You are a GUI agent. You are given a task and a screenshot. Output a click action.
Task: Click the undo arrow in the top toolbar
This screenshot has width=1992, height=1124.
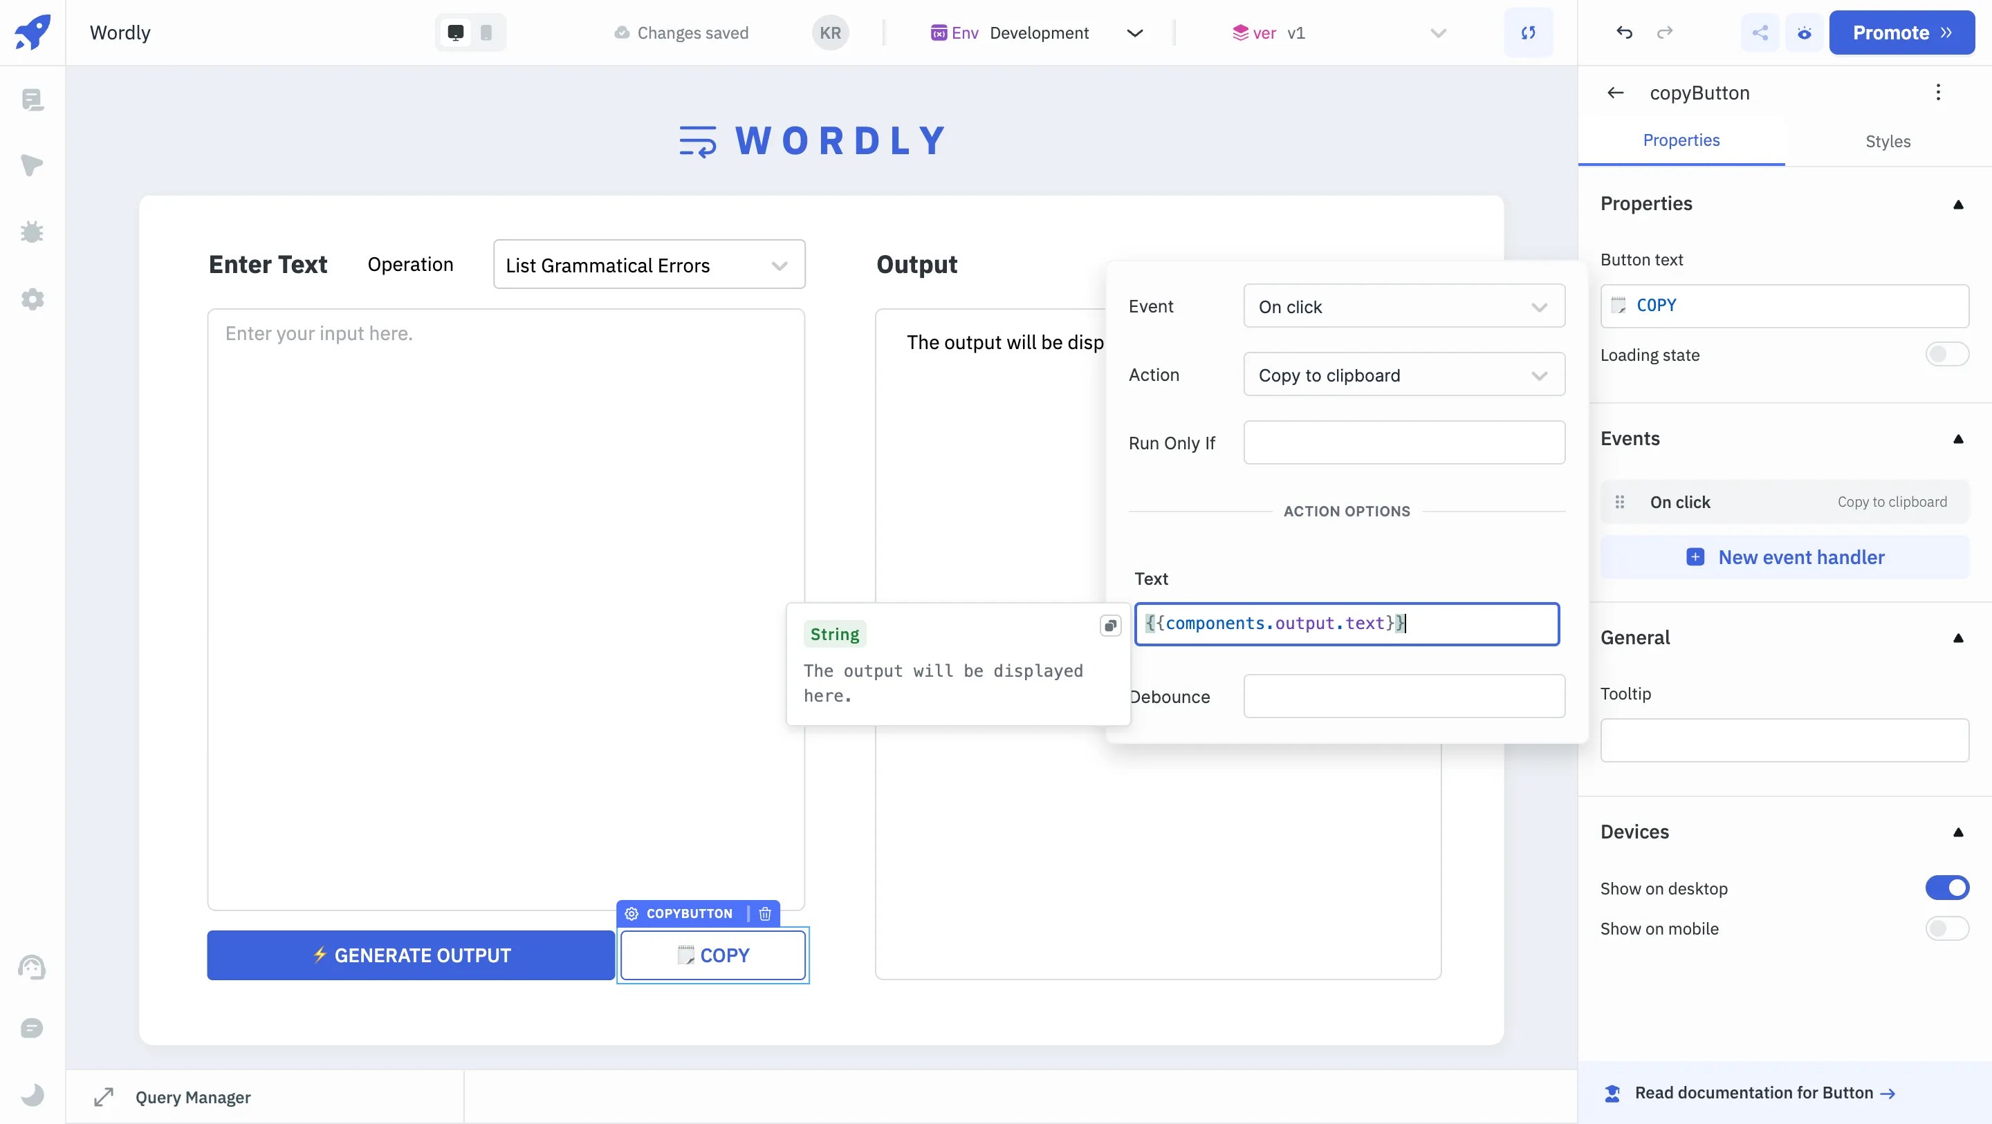pos(1624,32)
